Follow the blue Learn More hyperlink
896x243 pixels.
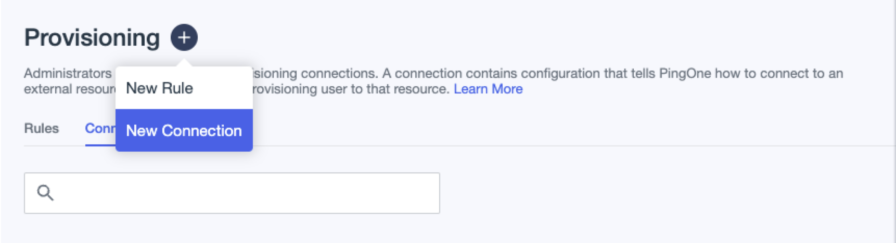(488, 89)
